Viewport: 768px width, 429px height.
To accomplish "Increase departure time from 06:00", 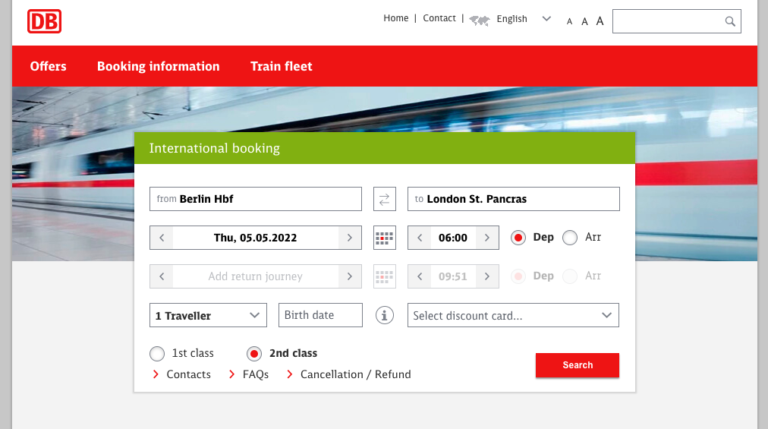I will [487, 238].
